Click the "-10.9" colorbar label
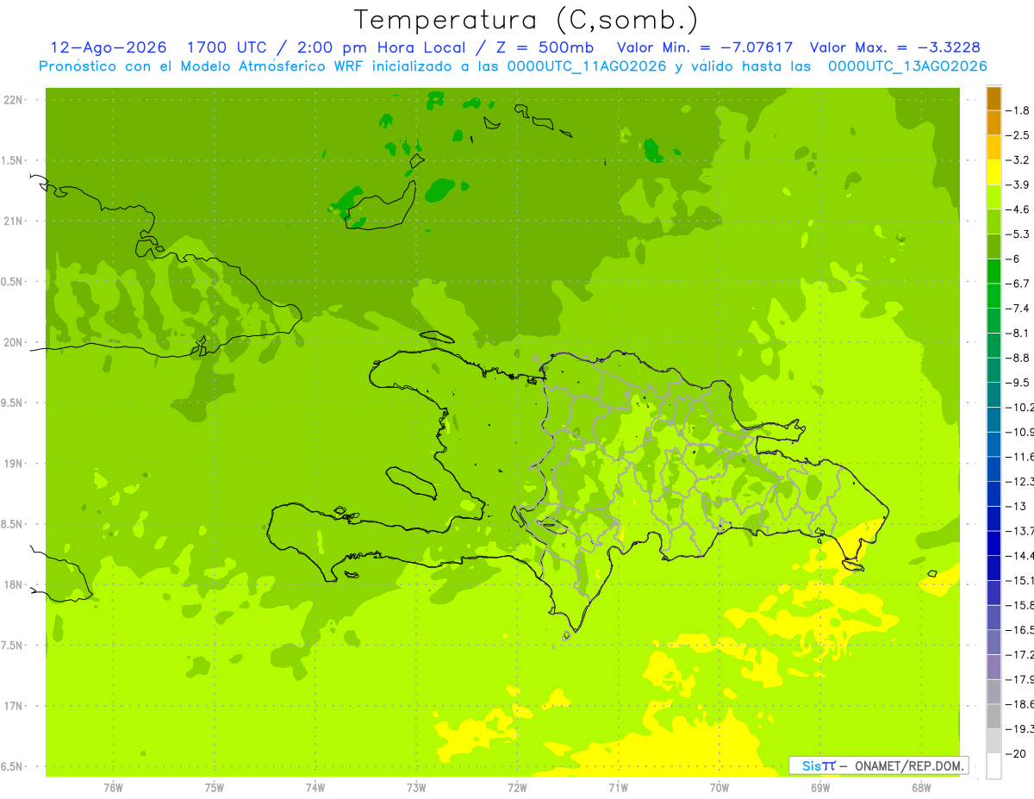 tap(1021, 432)
